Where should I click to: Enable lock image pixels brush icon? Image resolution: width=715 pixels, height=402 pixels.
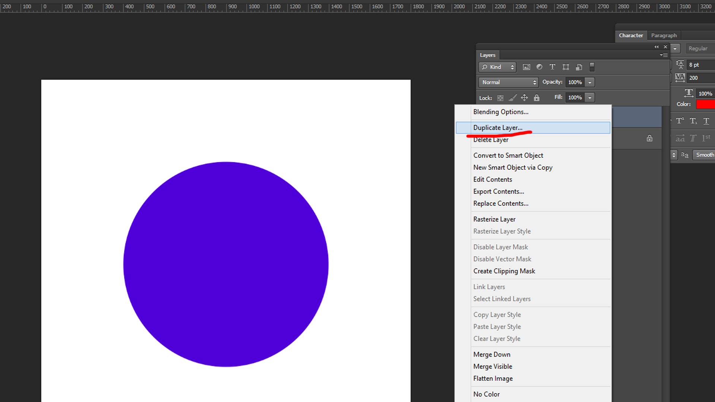[512, 98]
